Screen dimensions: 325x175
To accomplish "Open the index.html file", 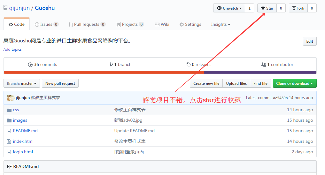I will 23,141.
